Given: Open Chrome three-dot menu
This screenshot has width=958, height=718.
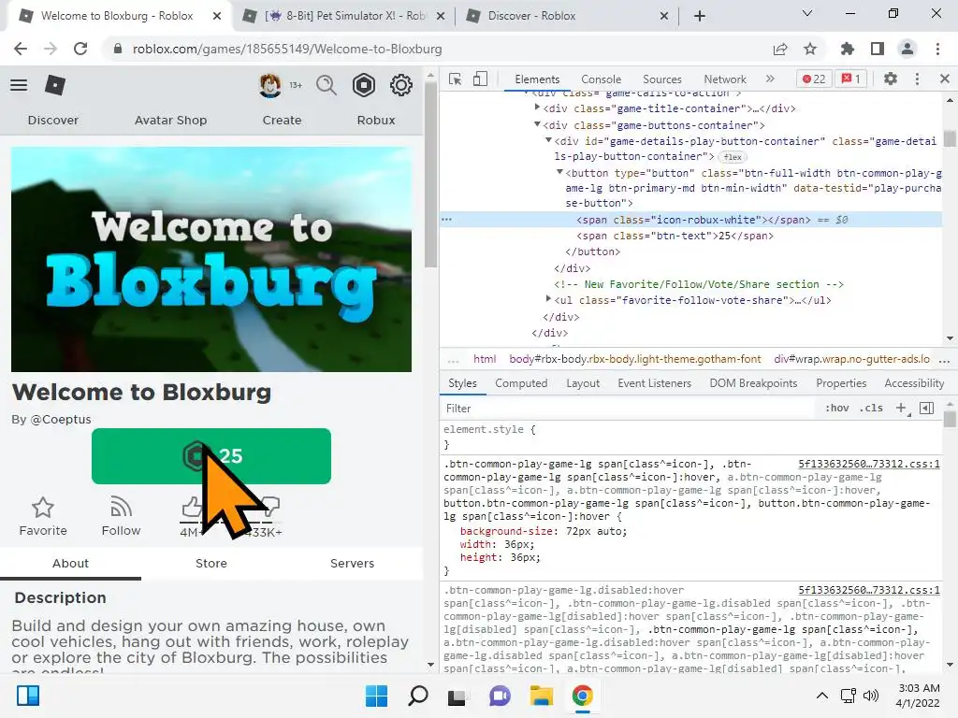Looking at the screenshot, I should point(937,49).
